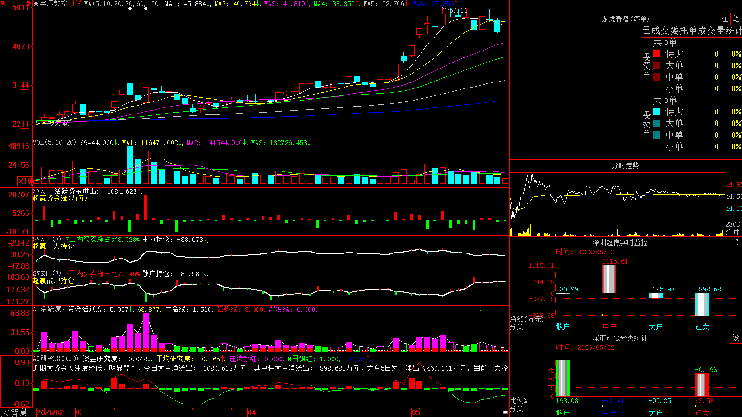
Task: Click the 委买单 row header
Action: (646, 66)
